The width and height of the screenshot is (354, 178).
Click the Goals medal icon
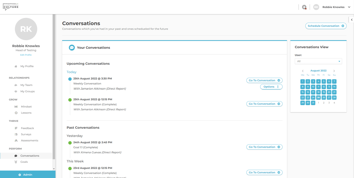16,162
